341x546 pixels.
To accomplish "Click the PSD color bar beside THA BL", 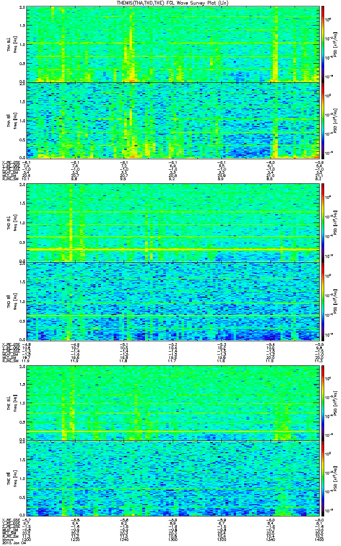I will 322,44.
